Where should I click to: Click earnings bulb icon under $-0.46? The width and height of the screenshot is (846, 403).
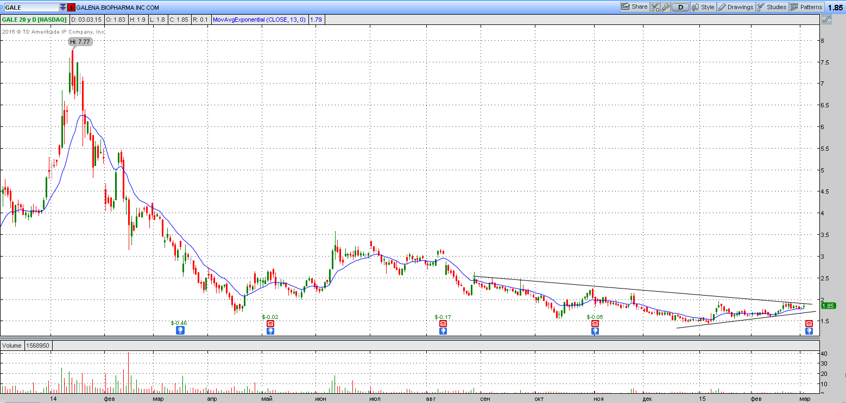pyautogui.click(x=180, y=330)
